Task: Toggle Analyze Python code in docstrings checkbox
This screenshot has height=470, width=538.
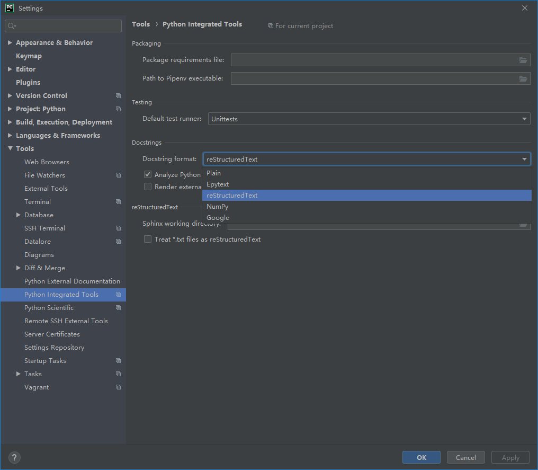Action: click(x=148, y=174)
